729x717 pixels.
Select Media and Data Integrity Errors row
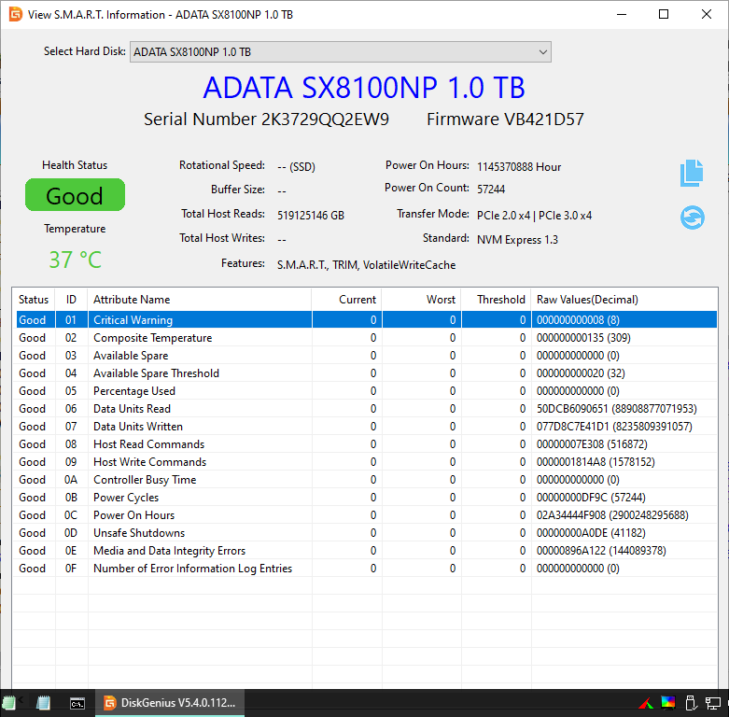[x=366, y=551]
